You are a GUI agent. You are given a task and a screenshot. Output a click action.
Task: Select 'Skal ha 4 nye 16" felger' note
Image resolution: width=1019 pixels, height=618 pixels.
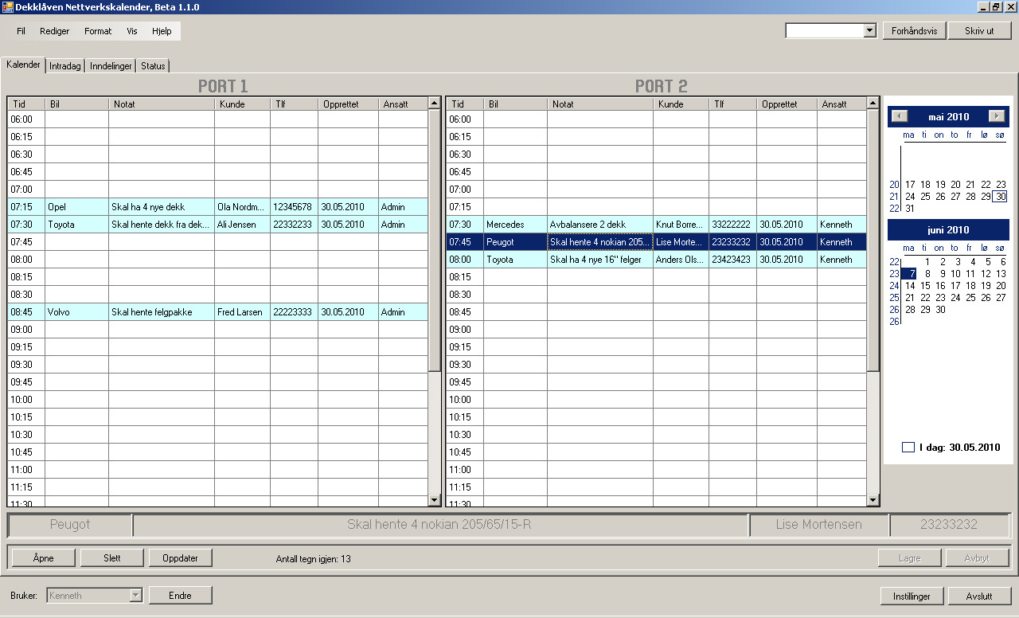pos(599,260)
